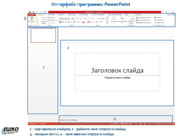This screenshot has height=137, width=183.
Task: Click the Save icon in quick access toolbar
Action: coord(34,12)
